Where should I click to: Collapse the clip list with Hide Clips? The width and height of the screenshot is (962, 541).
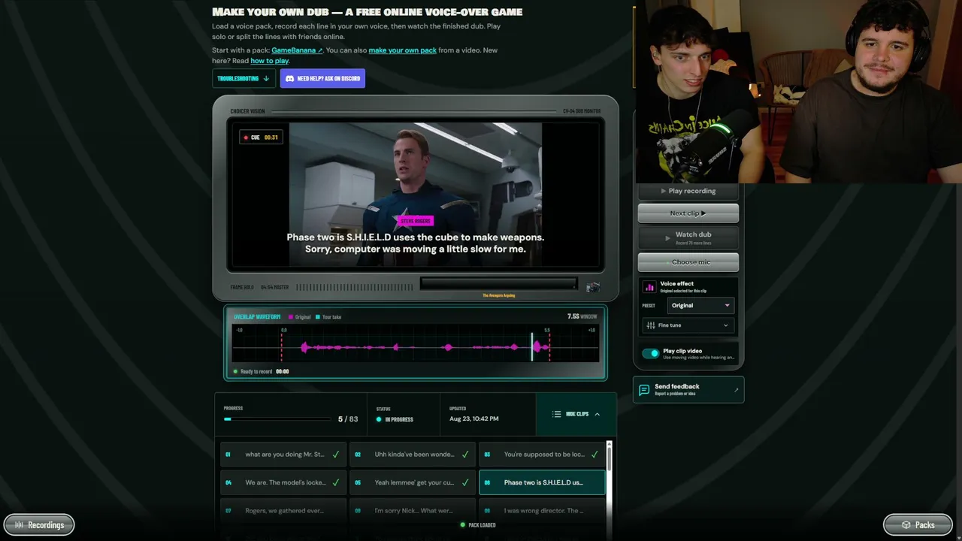(x=576, y=414)
